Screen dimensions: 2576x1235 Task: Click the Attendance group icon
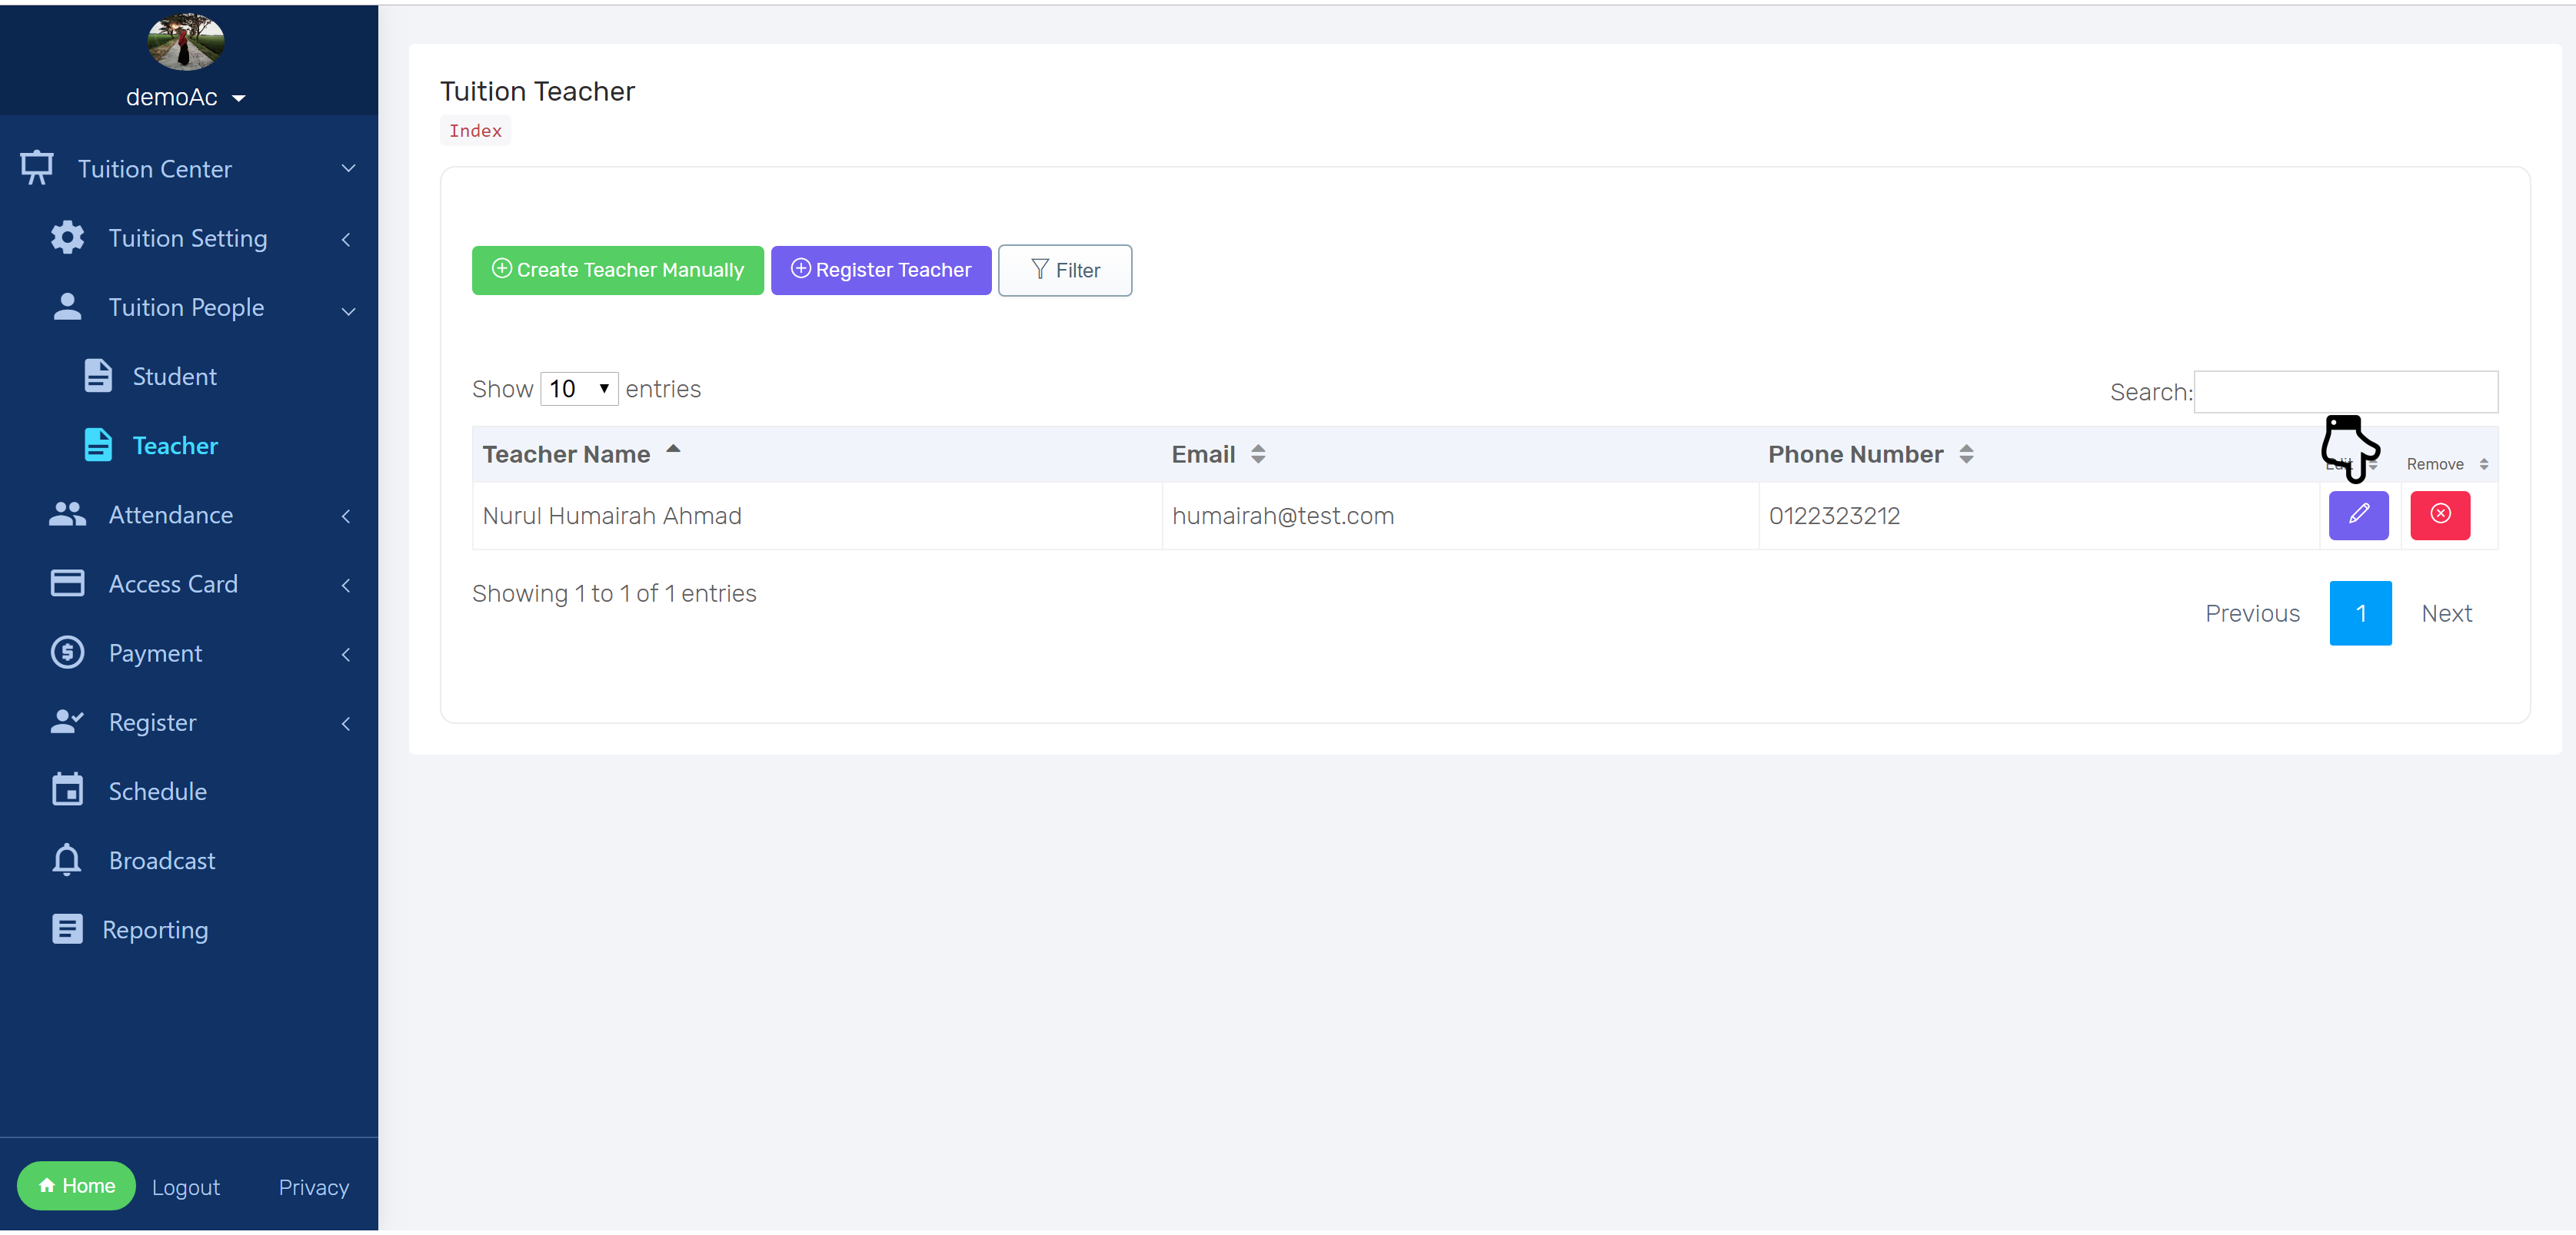click(68, 515)
